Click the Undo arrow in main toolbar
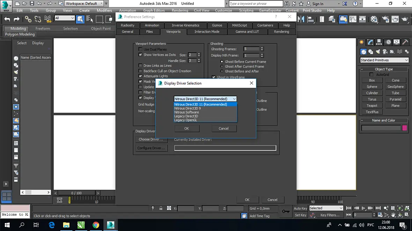Viewport: 412px width, 231px height. click(x=7, y=19)
